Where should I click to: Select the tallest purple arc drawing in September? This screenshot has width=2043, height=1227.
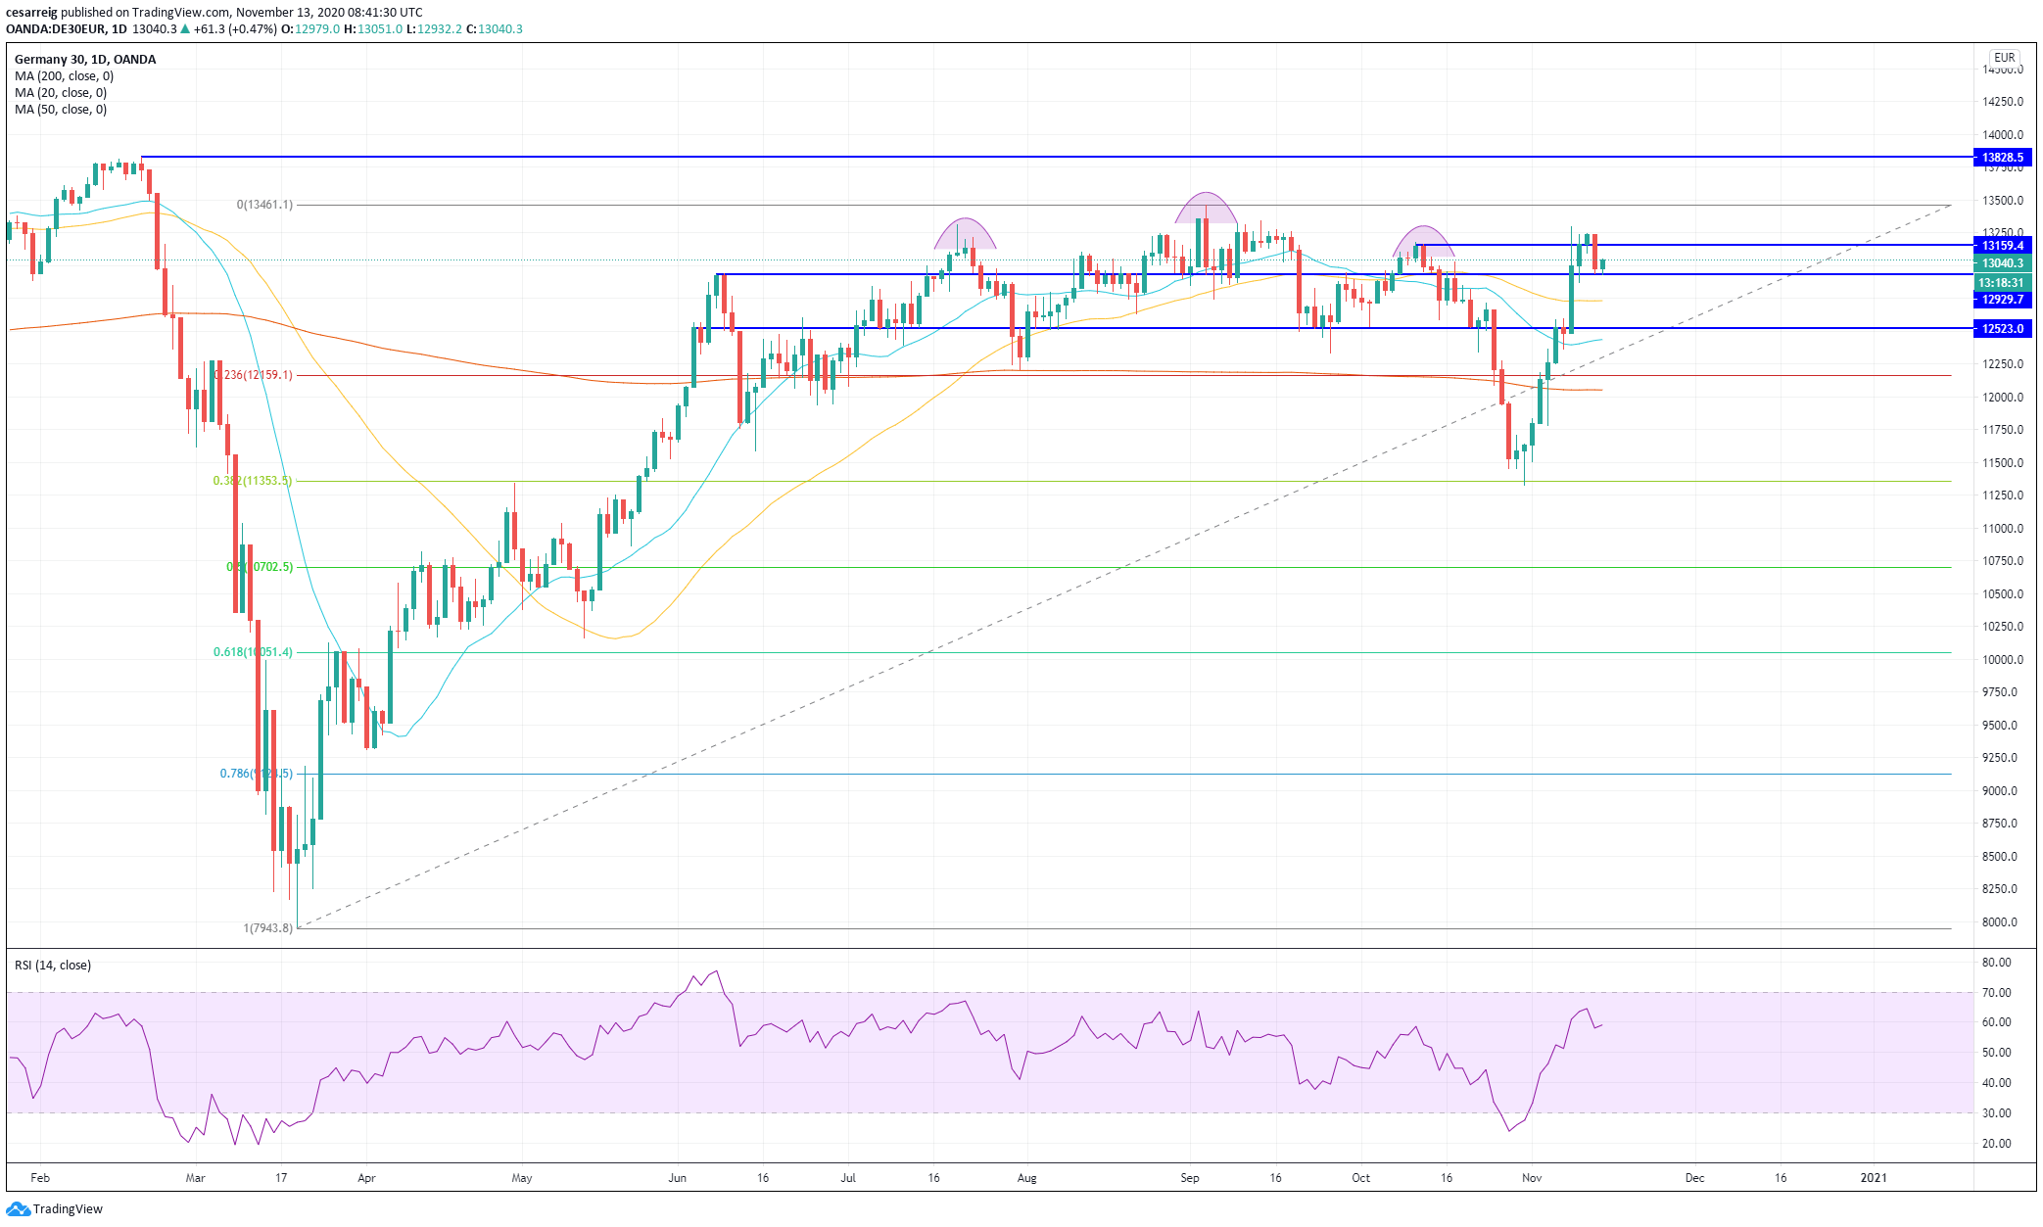tap(1206, 208)
